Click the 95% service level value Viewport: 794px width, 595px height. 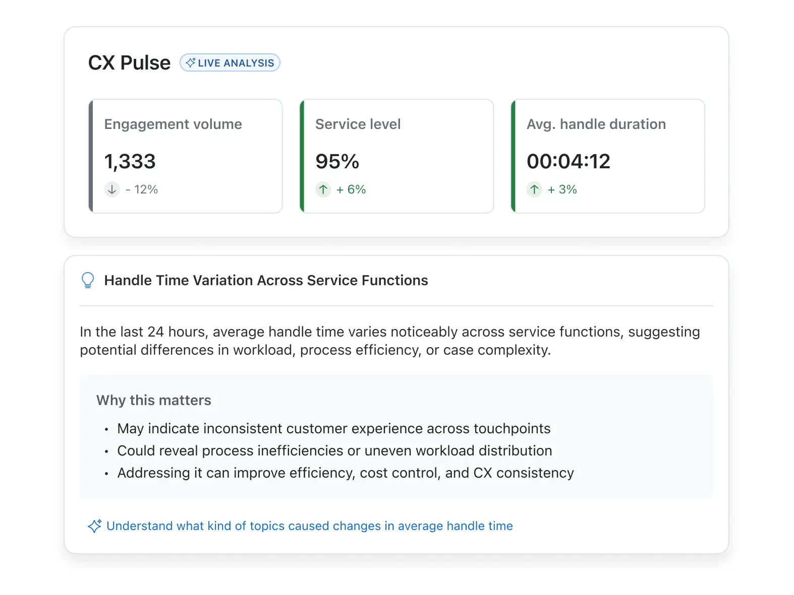[x=337, y=162]
